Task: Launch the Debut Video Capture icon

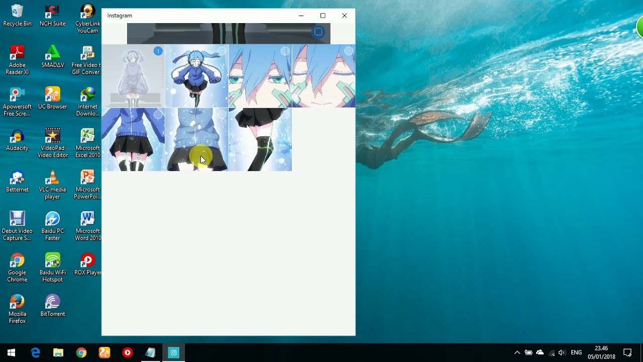Action: point(17,226)
